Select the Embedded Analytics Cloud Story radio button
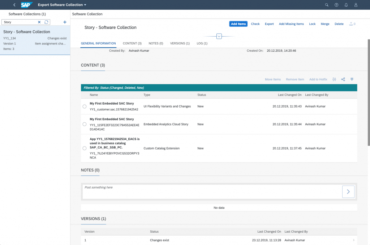 pyautogui.click(x=85, y=124)
